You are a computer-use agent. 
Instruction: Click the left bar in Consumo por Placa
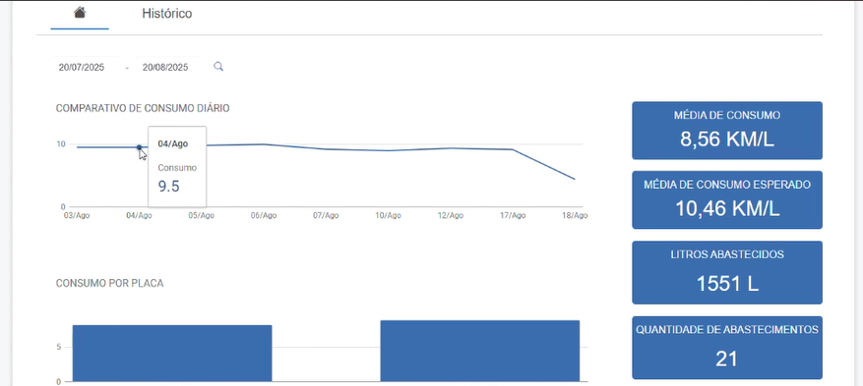pyautogui.click(x=172, y=353)
